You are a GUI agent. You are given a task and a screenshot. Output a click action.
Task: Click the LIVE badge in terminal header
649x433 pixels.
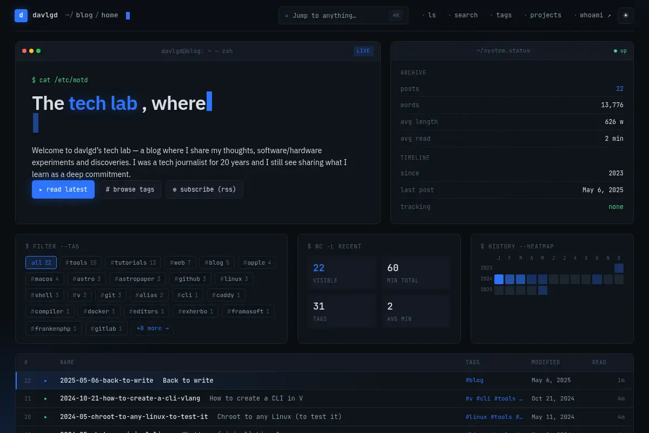[363, 51]
